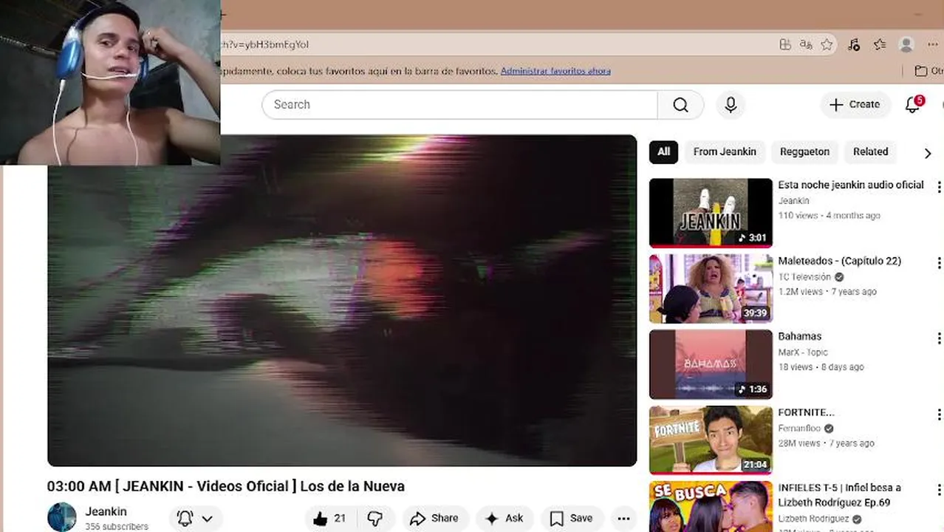944x532 pixels.
Task: Open Jeankin channel avatar
Action: pos(62,517)
